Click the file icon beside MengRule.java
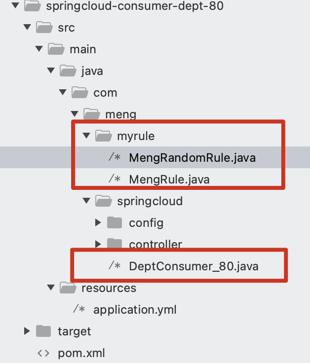The width and height of the screenshot is (310, 363). (x=115, y=179)
